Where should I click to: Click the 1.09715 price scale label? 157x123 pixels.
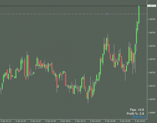152,86
